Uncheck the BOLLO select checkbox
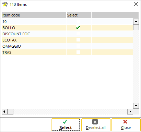 [x=78, y=28]
